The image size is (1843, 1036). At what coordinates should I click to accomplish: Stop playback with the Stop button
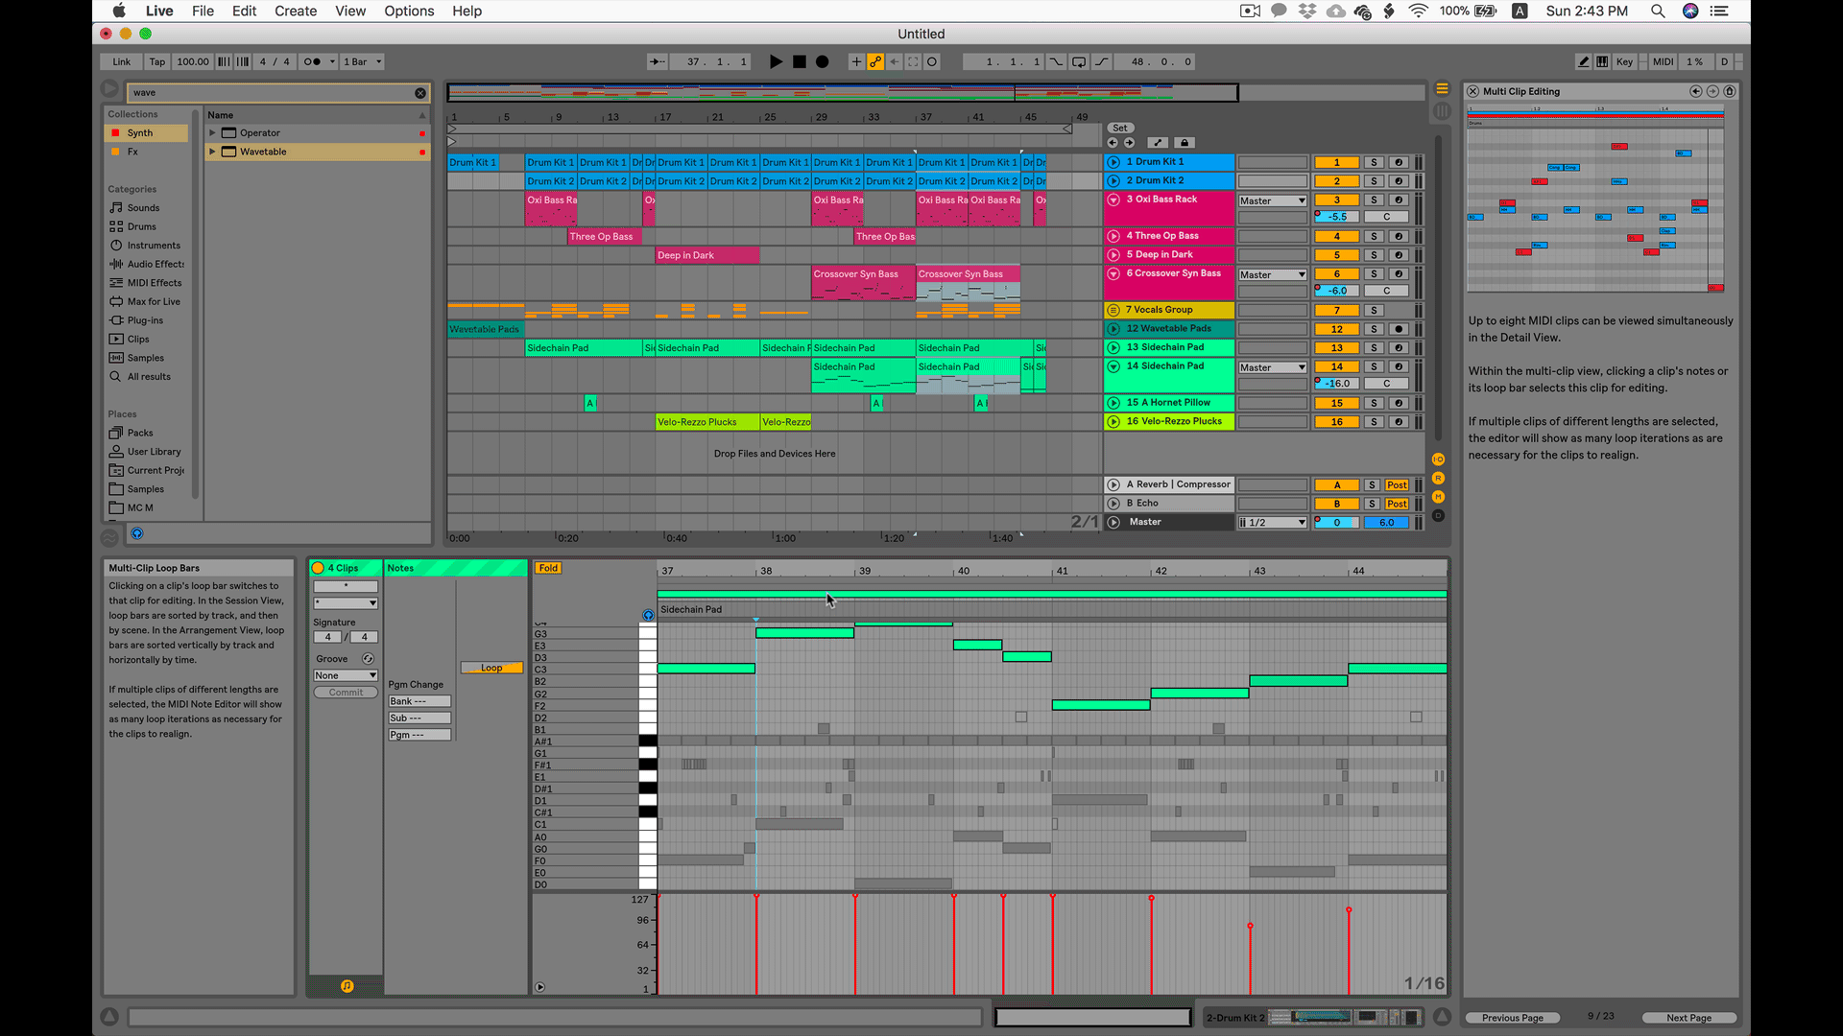pos(800,61)
